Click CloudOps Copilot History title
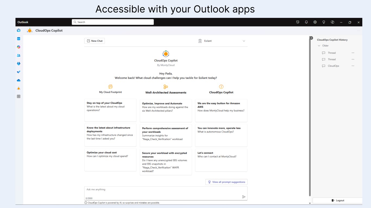The height and width of the screenshot is (208, 371). (332, 40)
